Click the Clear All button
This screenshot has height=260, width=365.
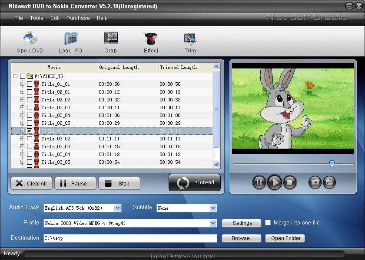point(31,183)
